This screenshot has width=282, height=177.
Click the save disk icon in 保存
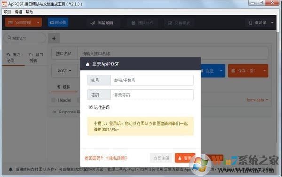(x=233, y=71)
